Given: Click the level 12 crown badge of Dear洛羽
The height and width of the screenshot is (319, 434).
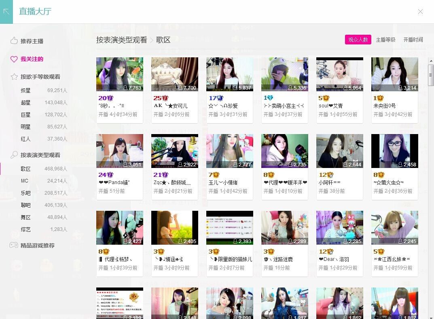Looking at the screenshot, I should [326, 252].
